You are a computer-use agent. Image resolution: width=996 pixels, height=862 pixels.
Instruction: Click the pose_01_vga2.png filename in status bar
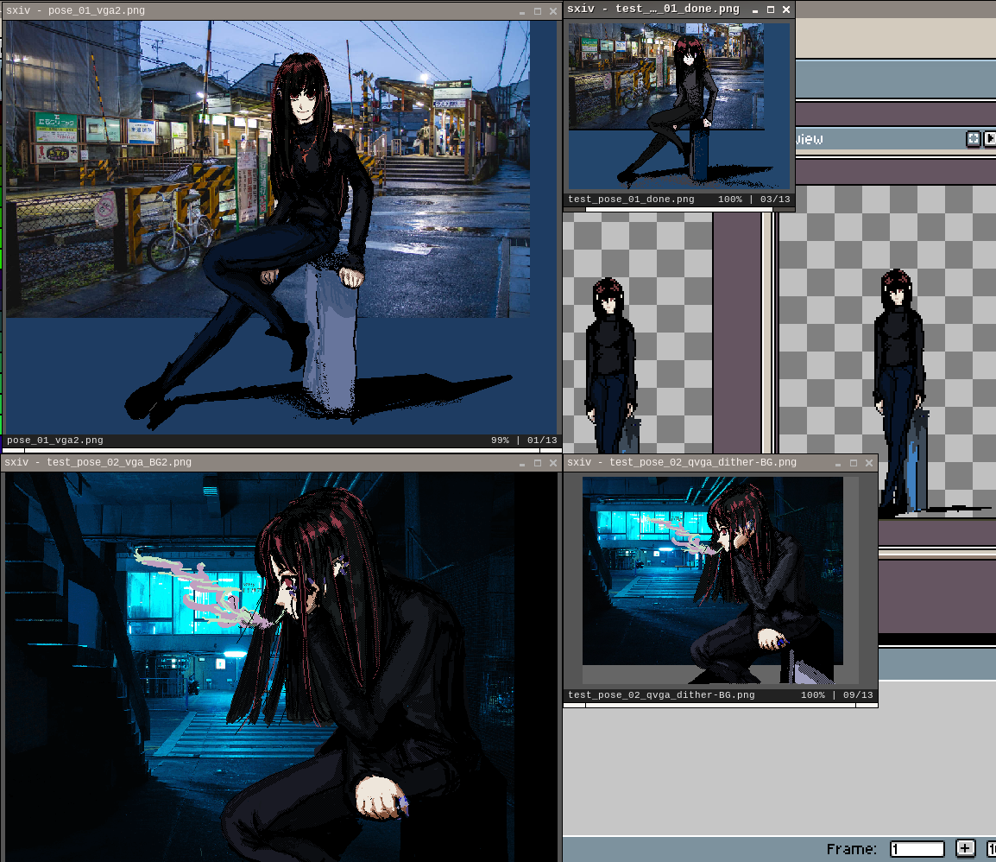point(54,440)
